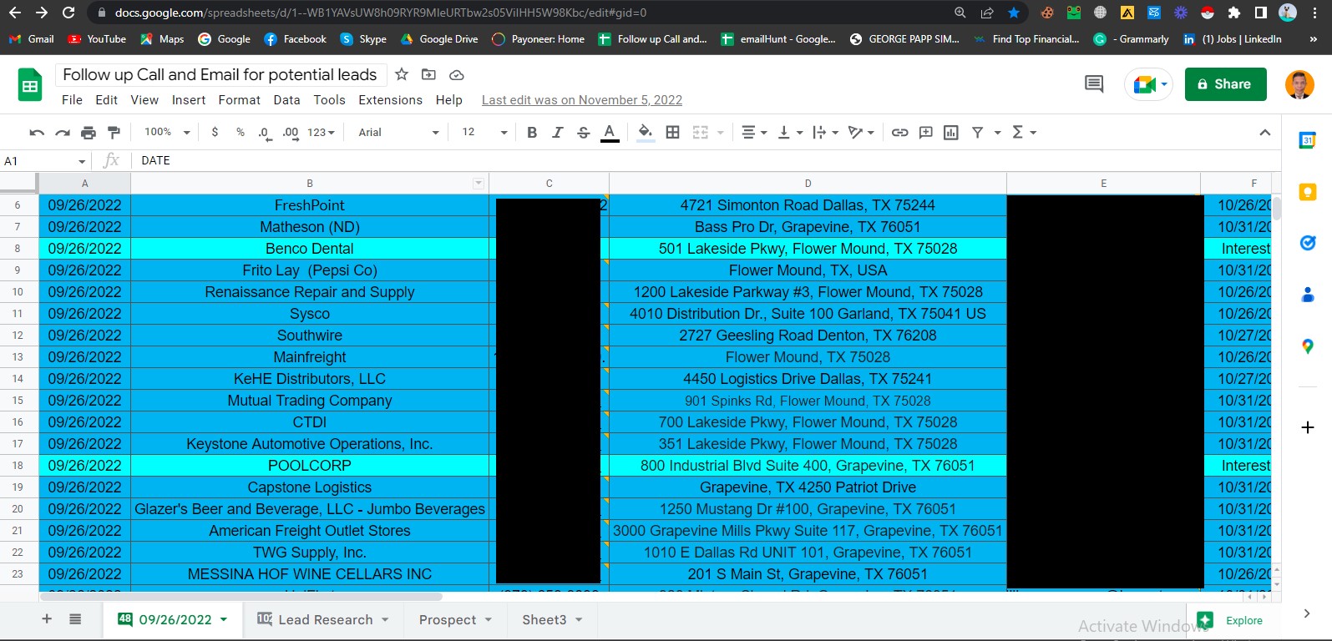View document cloud status
The height and width of the screenshot is (641, 1332).
pos(457,74)
